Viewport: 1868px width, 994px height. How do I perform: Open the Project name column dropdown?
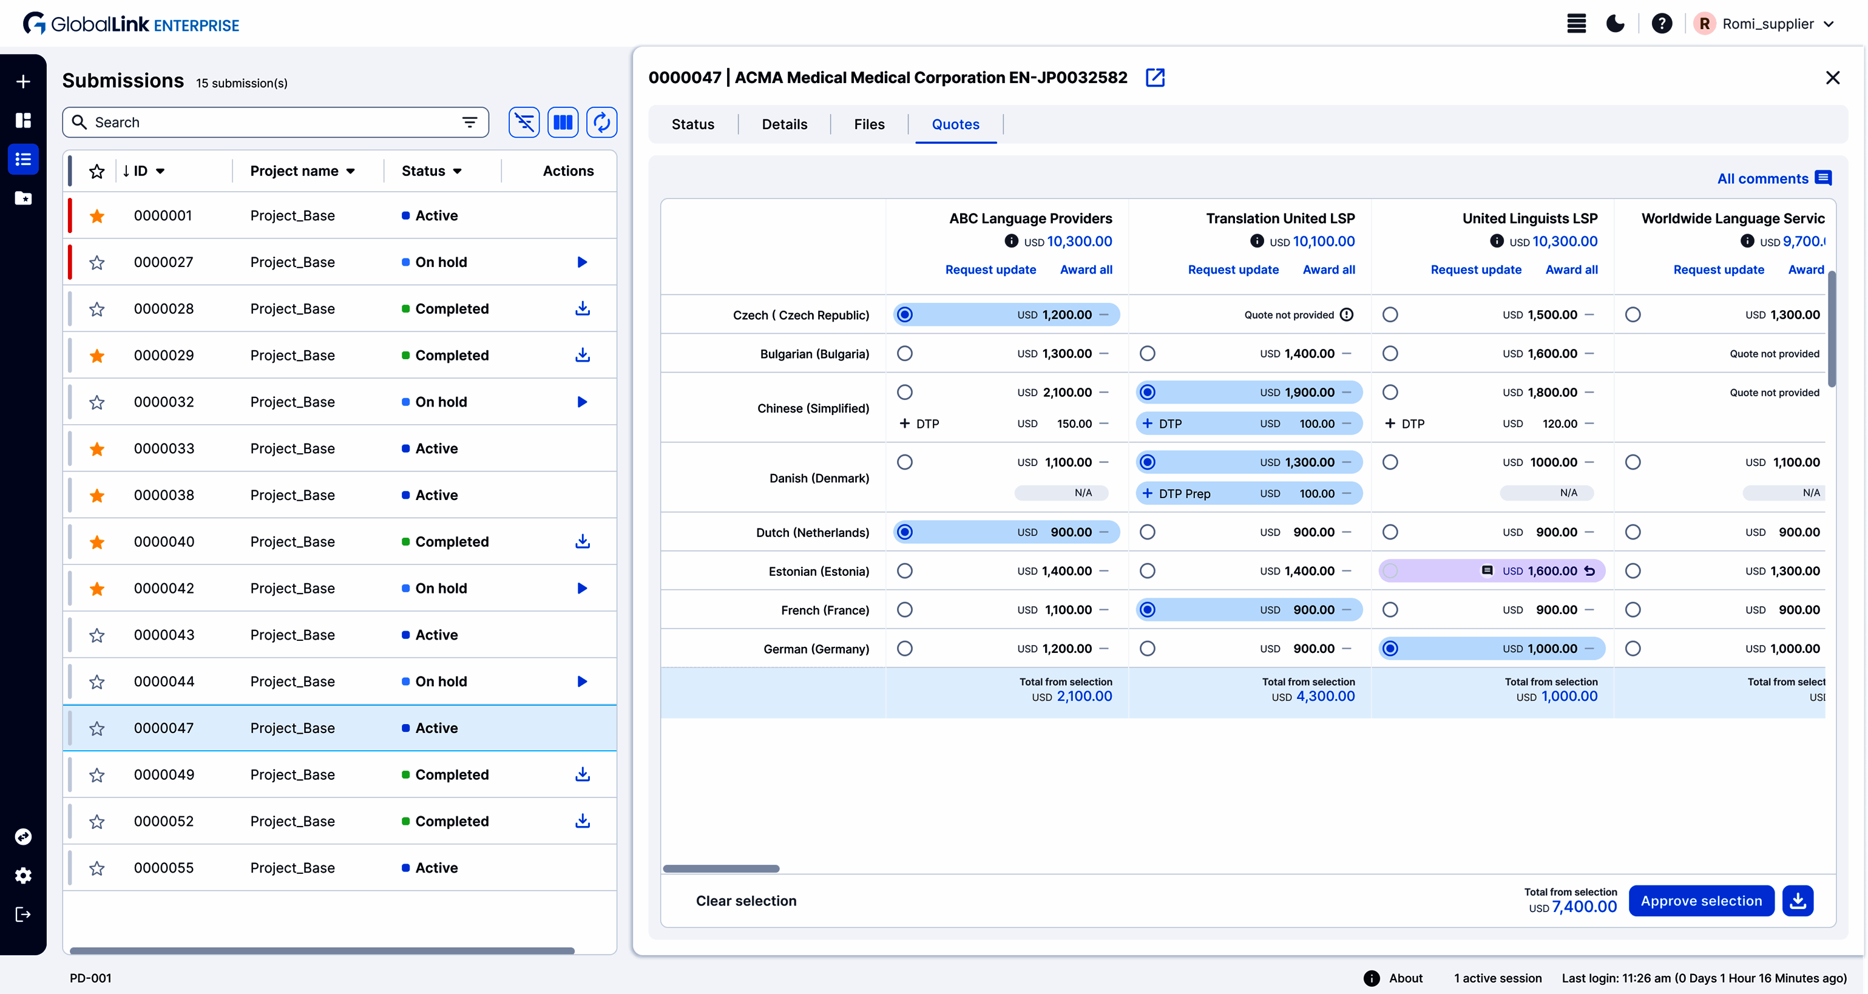click(x=351, y=171)
